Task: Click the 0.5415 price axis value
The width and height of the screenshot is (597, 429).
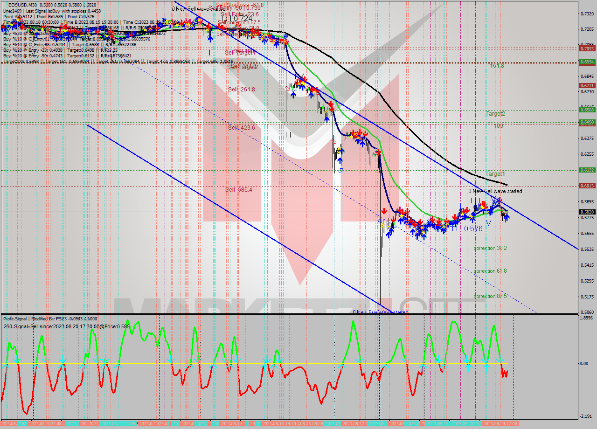Action: (x=586, y=265)
